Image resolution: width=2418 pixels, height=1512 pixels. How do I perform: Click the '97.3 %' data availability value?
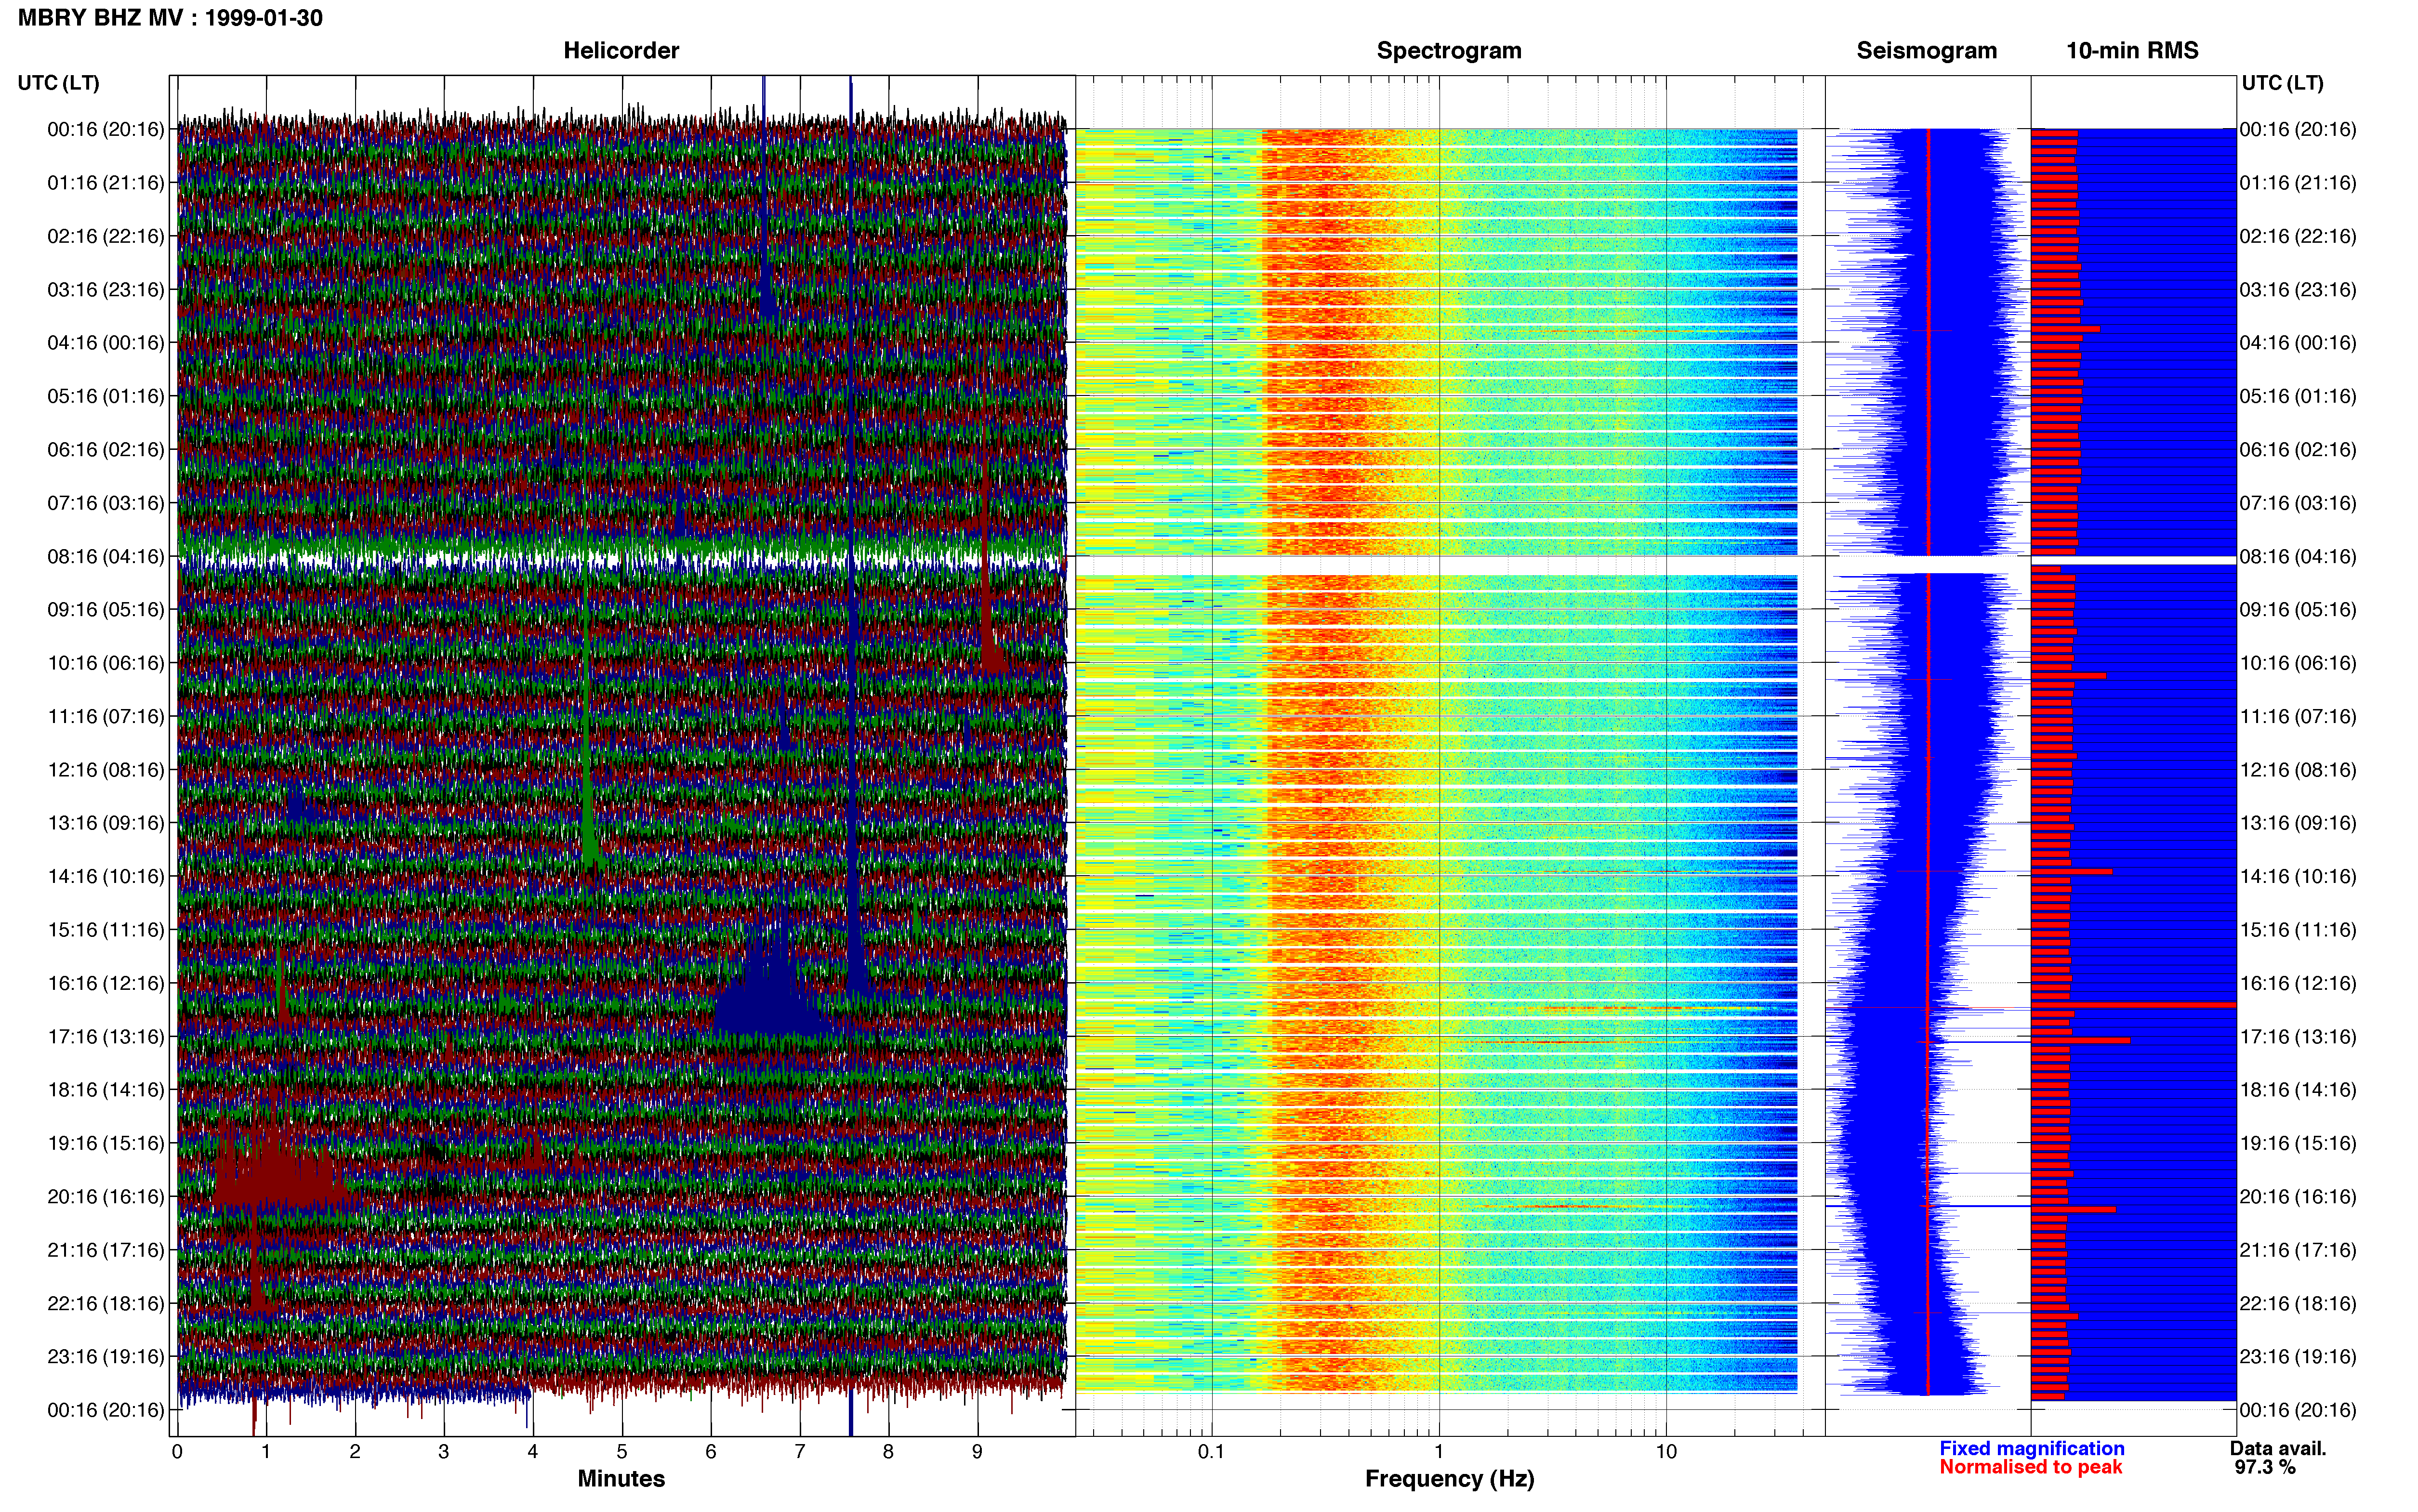tap(2265, 1467)
